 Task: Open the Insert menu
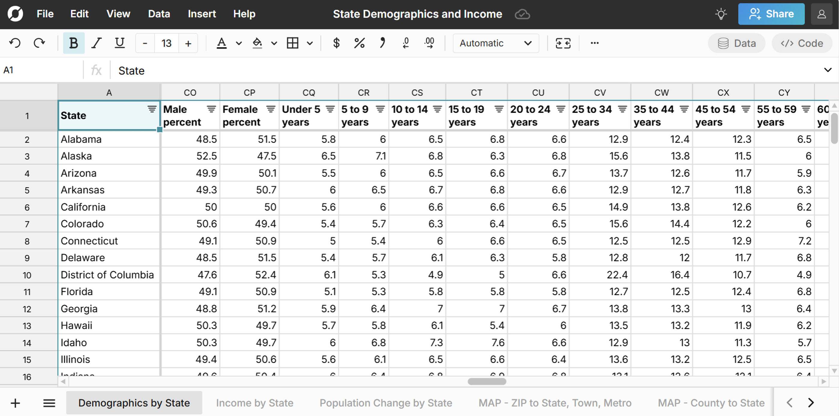point(202,14)
